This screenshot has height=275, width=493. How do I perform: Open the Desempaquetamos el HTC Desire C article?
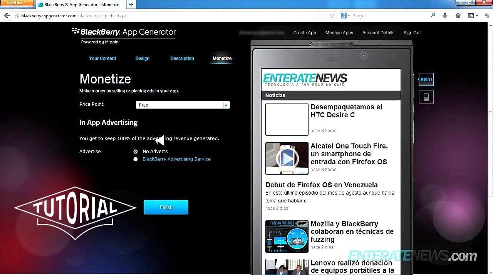[346, 111]
